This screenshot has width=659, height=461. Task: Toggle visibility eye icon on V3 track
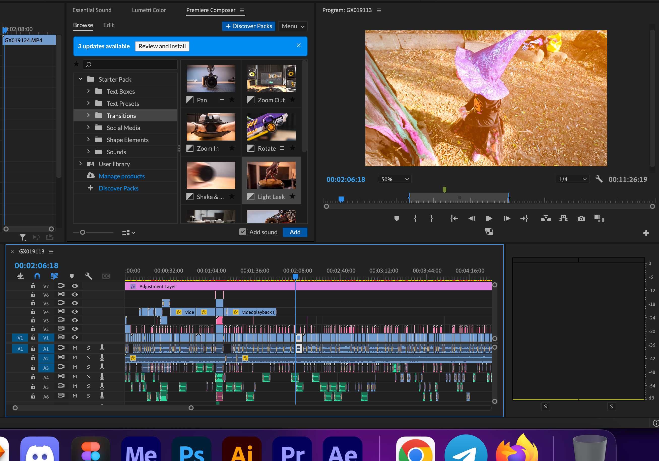pyautogui.click(x=75, y=320)
